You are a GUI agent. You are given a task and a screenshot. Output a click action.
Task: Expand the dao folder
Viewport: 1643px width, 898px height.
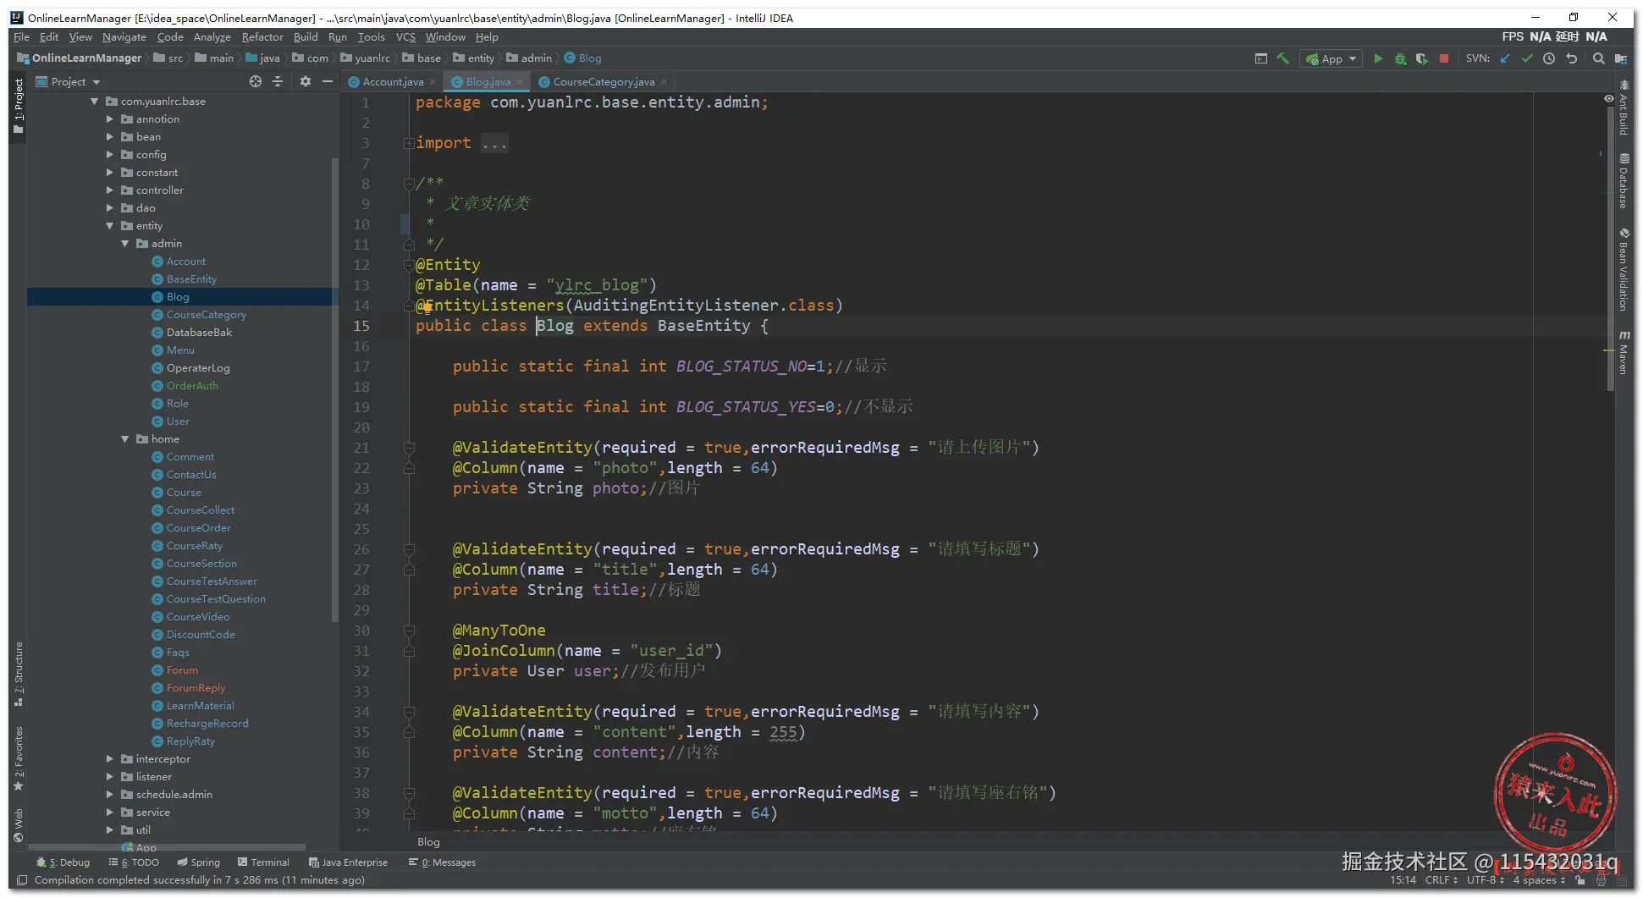(x=110, y=208)
